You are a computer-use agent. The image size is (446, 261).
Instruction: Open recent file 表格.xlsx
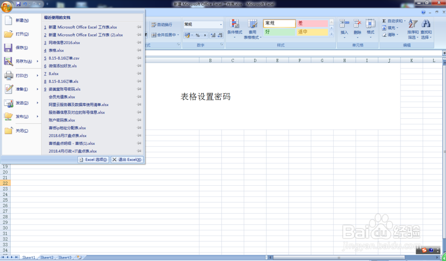click(56, 50)
